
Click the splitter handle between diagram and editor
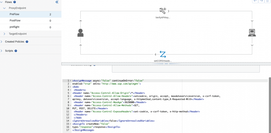(166, 64)
